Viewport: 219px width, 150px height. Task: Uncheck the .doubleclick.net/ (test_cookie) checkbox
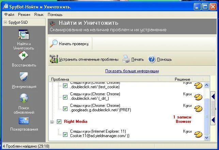tap(65, 86)
